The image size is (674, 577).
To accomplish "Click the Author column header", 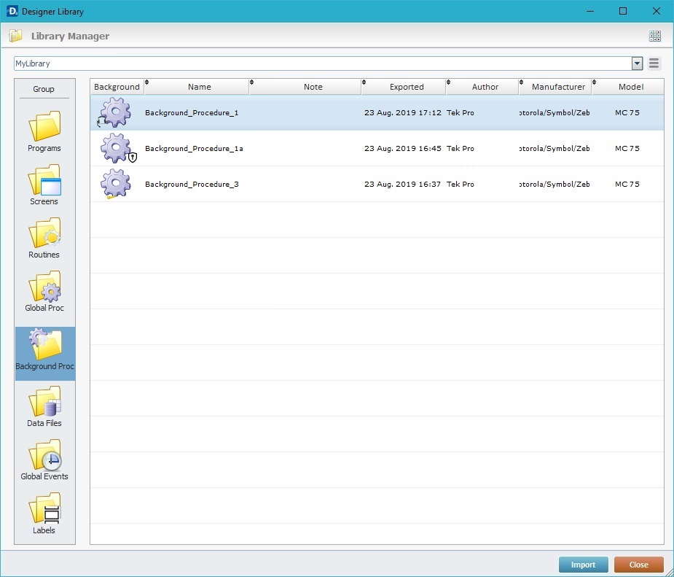I will pyautogui.click(x=485, y=87).
